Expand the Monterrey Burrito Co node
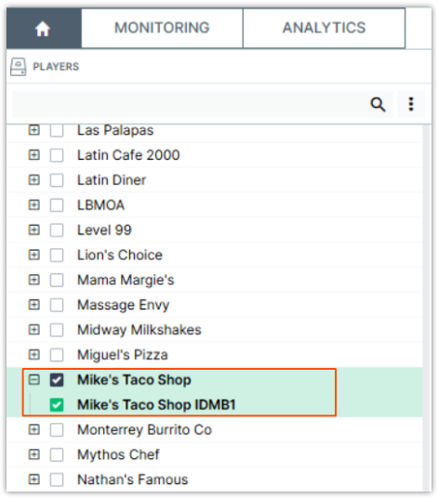The height and width of the screenshot is (499, 438). coord(33,429)
